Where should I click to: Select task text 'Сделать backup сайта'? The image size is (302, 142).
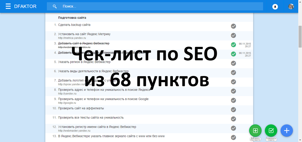(x=74, y=25)
